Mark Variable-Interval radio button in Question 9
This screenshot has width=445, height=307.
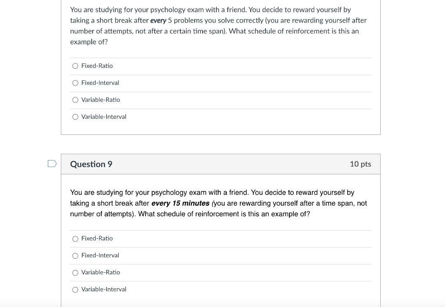75,290
